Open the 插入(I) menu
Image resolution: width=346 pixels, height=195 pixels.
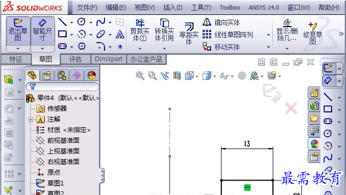[173, 7]
